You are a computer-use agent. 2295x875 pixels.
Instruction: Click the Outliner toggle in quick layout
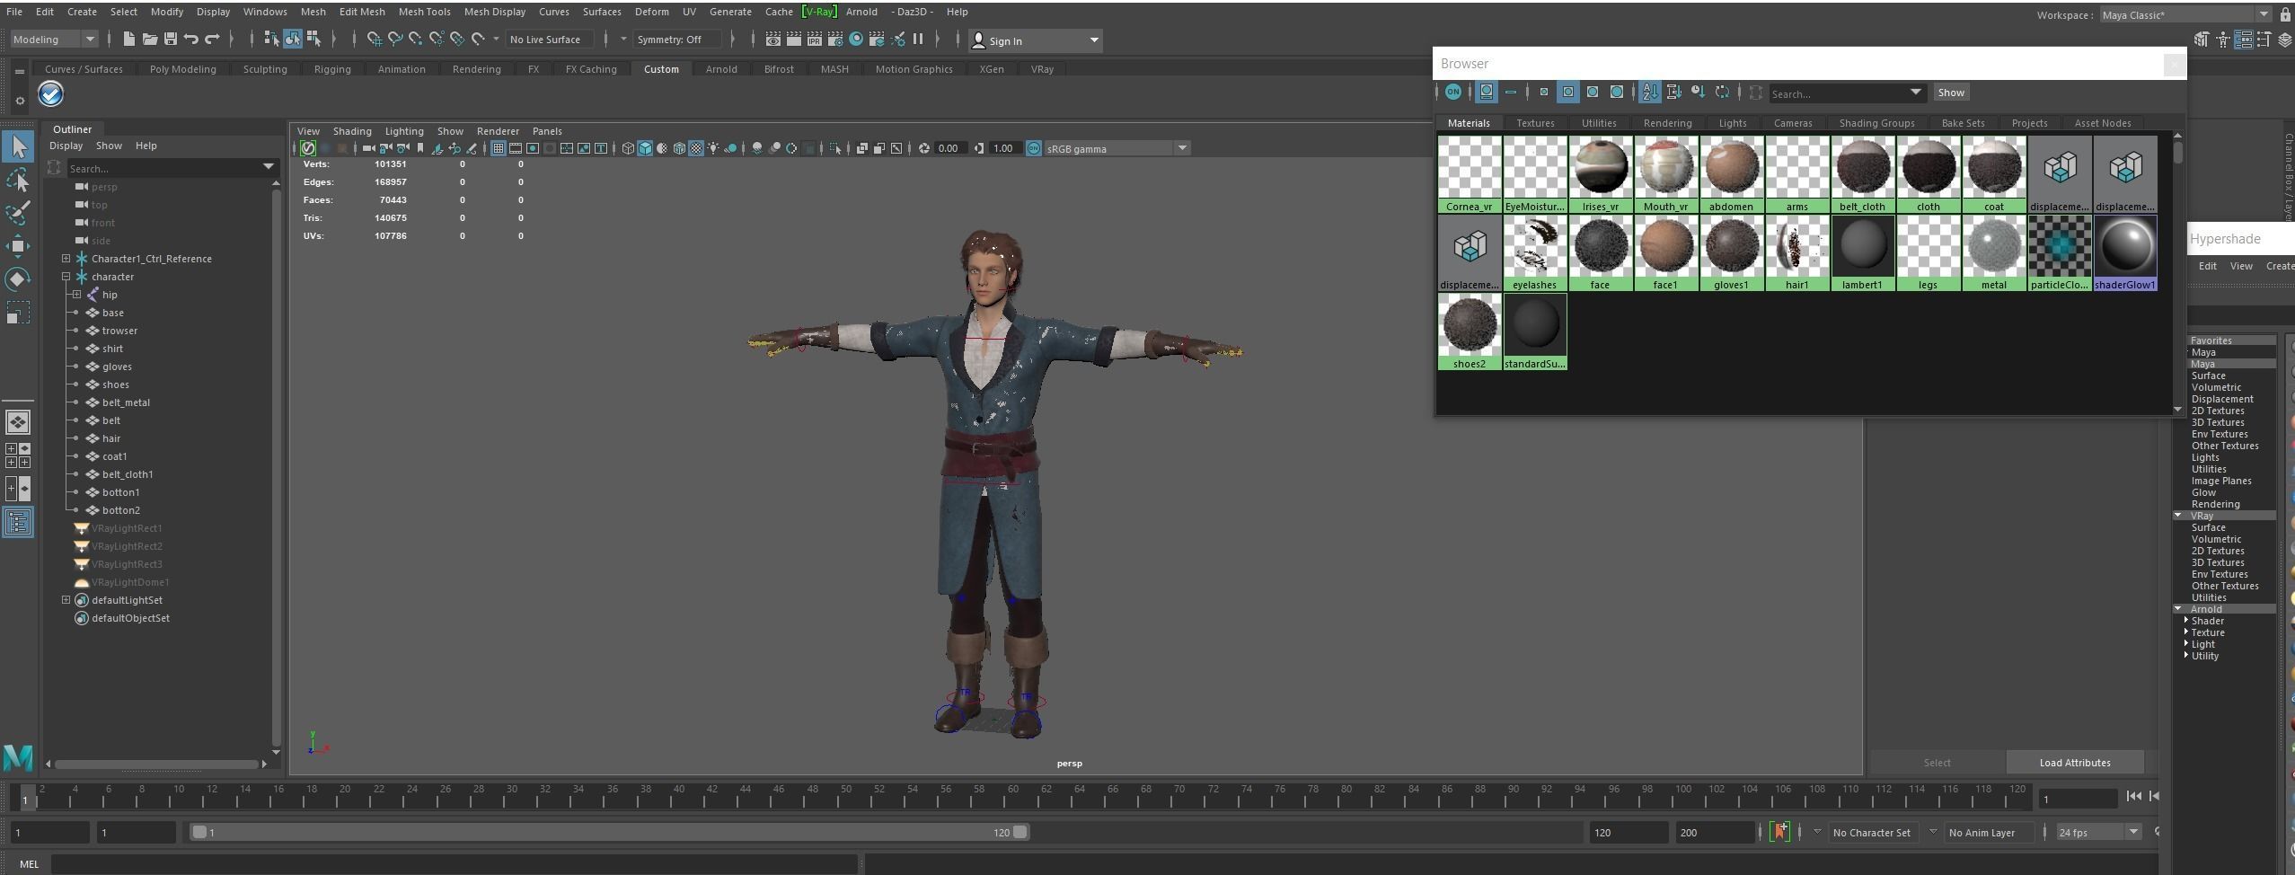pos(18,522)
